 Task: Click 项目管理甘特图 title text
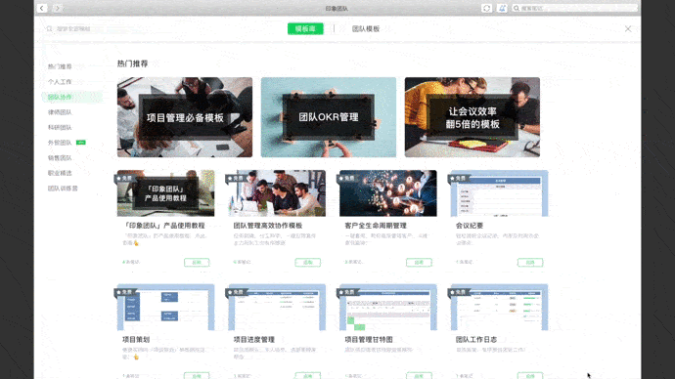369,340
